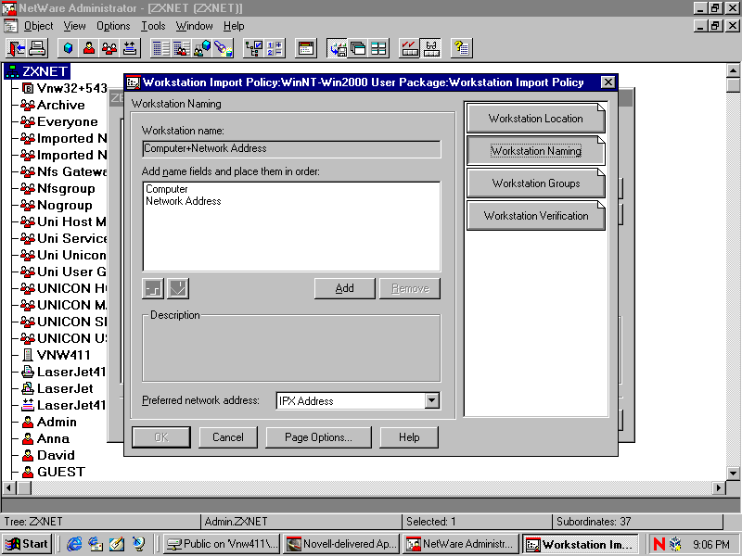Open the document control menu icon left of Object
This screenshot has height=556, width=742.
[10, 26]
